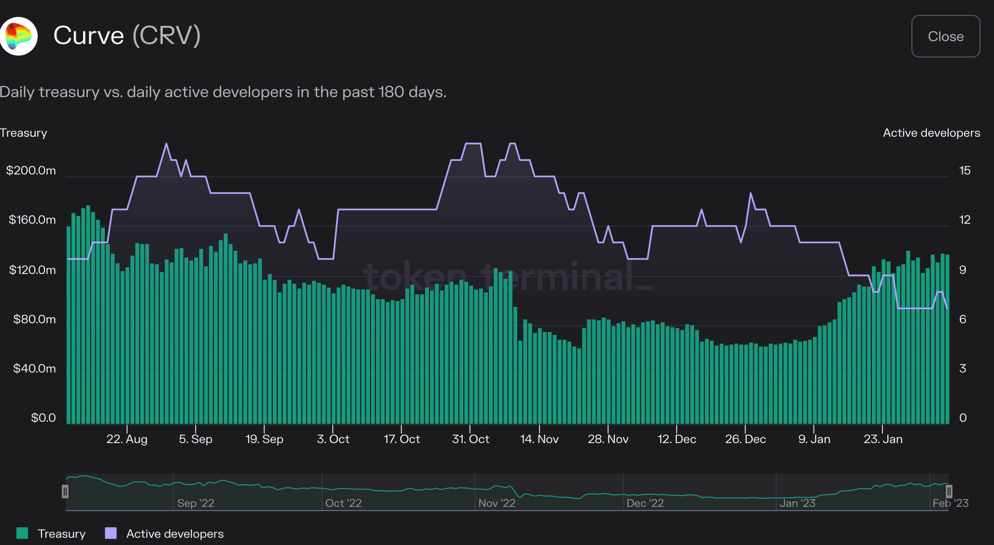Click the Treasury left axis title
Viewport: 994px width, 545px height.
(24, 133)
